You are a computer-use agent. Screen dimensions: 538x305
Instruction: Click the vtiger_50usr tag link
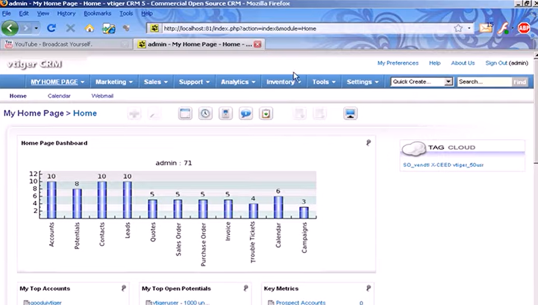click(x=468, y=165)
